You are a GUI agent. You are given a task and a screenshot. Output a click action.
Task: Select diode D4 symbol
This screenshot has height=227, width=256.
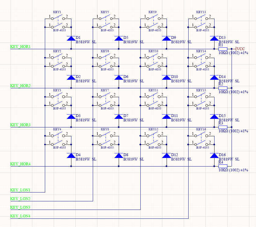click(71, 156)
